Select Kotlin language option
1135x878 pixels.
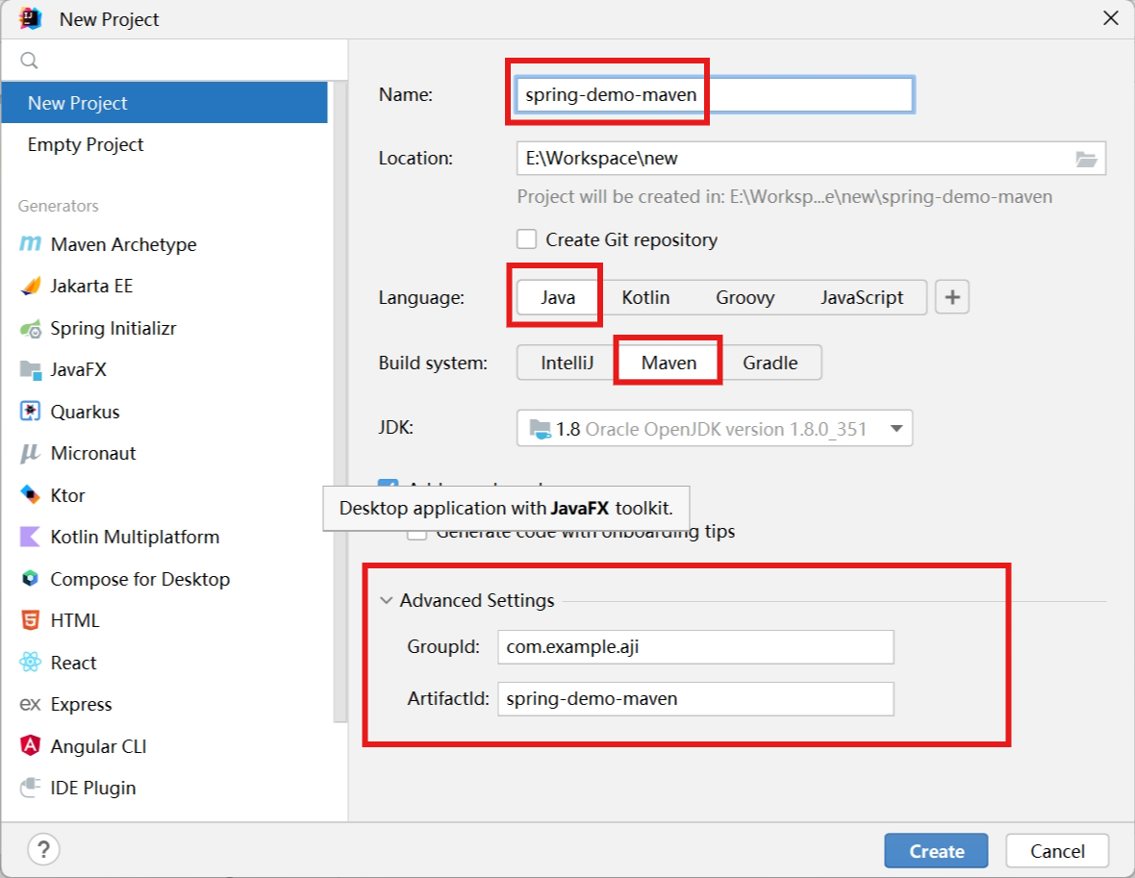point(645,297)
